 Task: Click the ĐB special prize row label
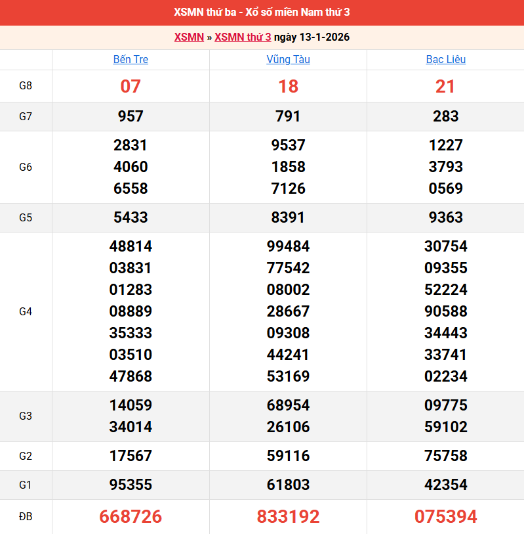pos(26,517)
